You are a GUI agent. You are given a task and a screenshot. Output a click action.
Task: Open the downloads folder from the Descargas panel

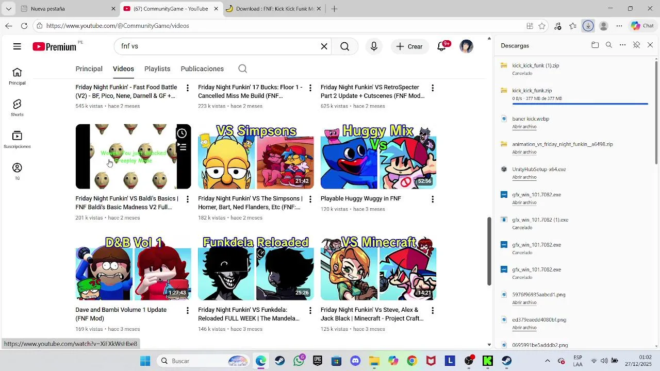[x=595, y=45]
